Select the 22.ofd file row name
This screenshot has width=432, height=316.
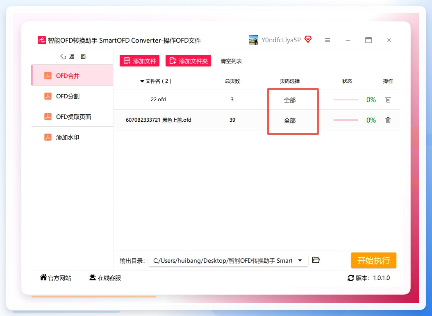[158, 100]
